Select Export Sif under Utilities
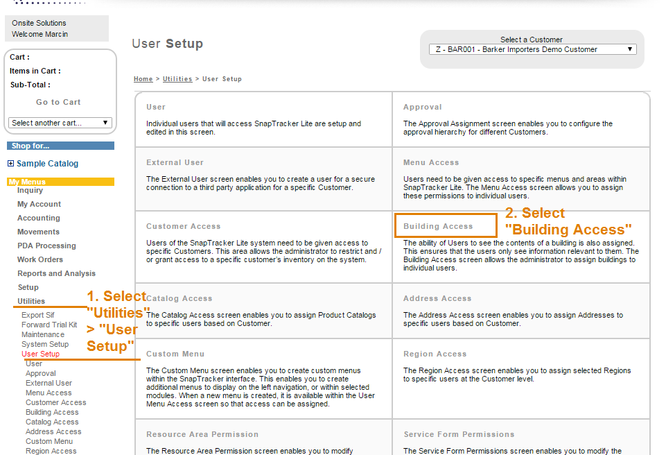 coord(37,315)
